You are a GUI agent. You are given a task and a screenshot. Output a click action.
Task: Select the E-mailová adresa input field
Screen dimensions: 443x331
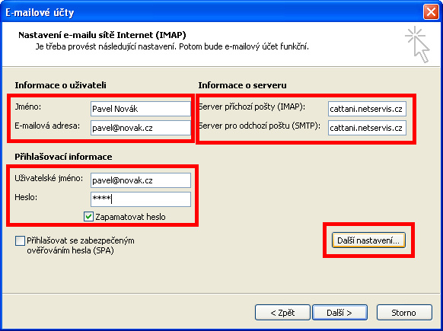[x=141, y=128]
